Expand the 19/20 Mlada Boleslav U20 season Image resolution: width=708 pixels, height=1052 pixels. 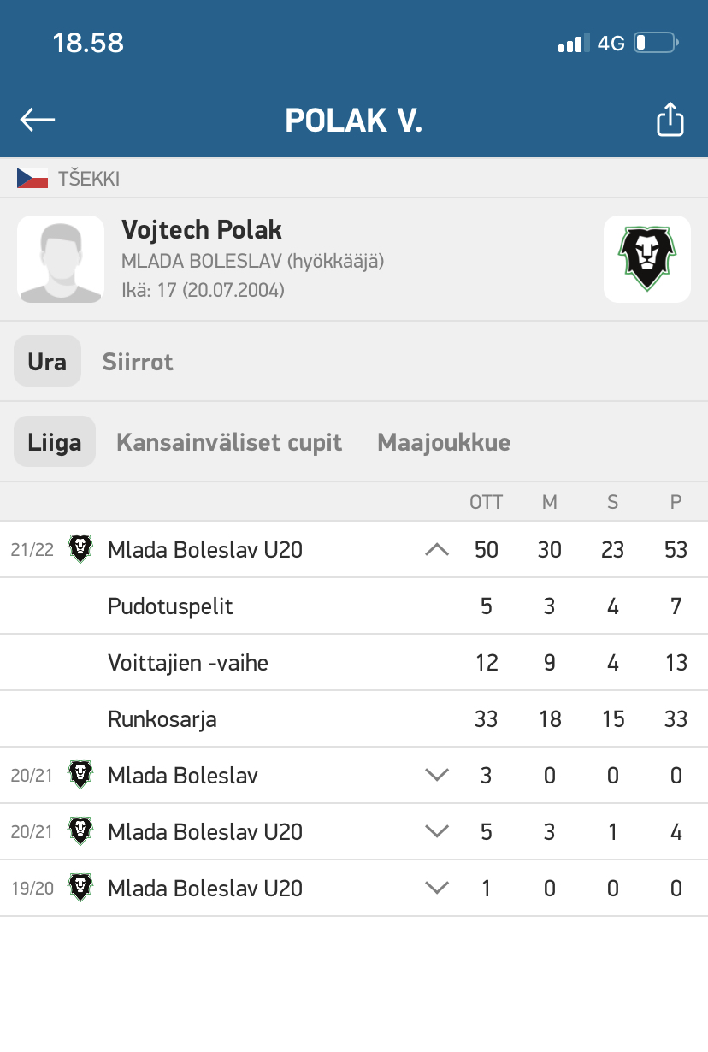(x=437, y=888)
